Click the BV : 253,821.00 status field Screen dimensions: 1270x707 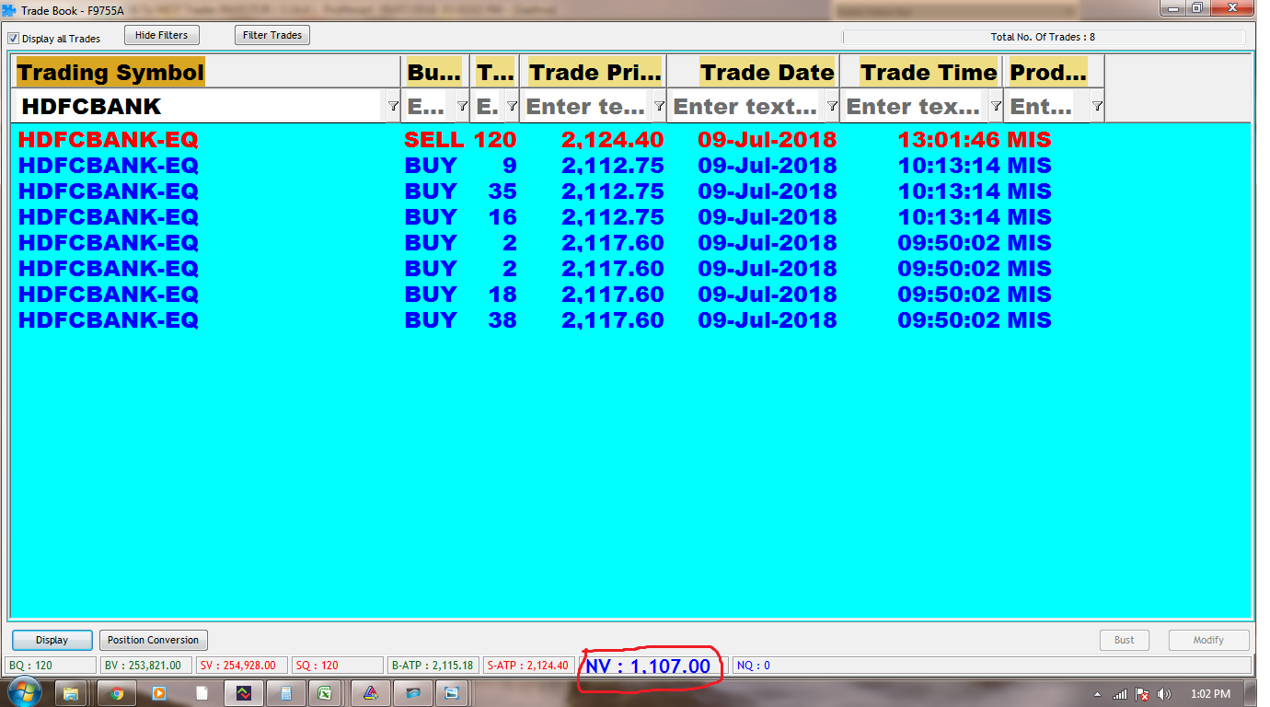[145, 665]
